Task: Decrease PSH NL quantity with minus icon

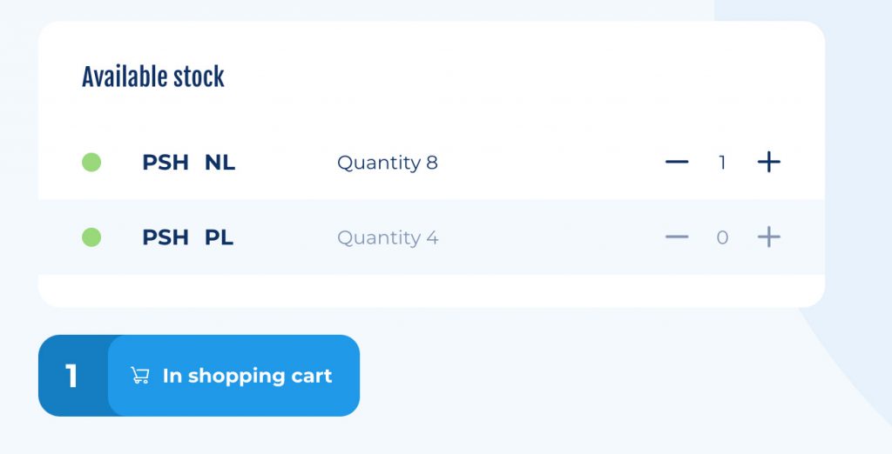Action: (676, 163)
